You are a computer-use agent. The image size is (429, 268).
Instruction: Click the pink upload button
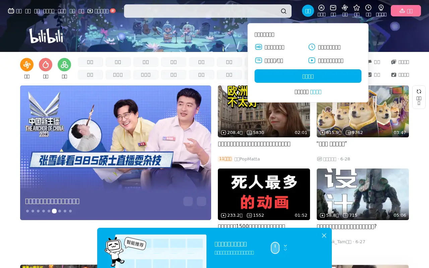point(406,11)
